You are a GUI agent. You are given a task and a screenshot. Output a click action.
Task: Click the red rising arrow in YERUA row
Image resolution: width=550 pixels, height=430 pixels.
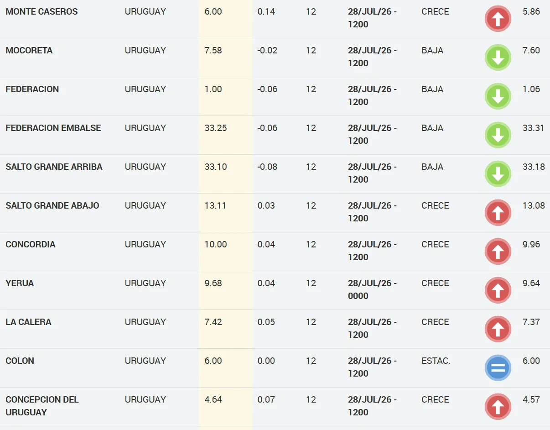498,290
